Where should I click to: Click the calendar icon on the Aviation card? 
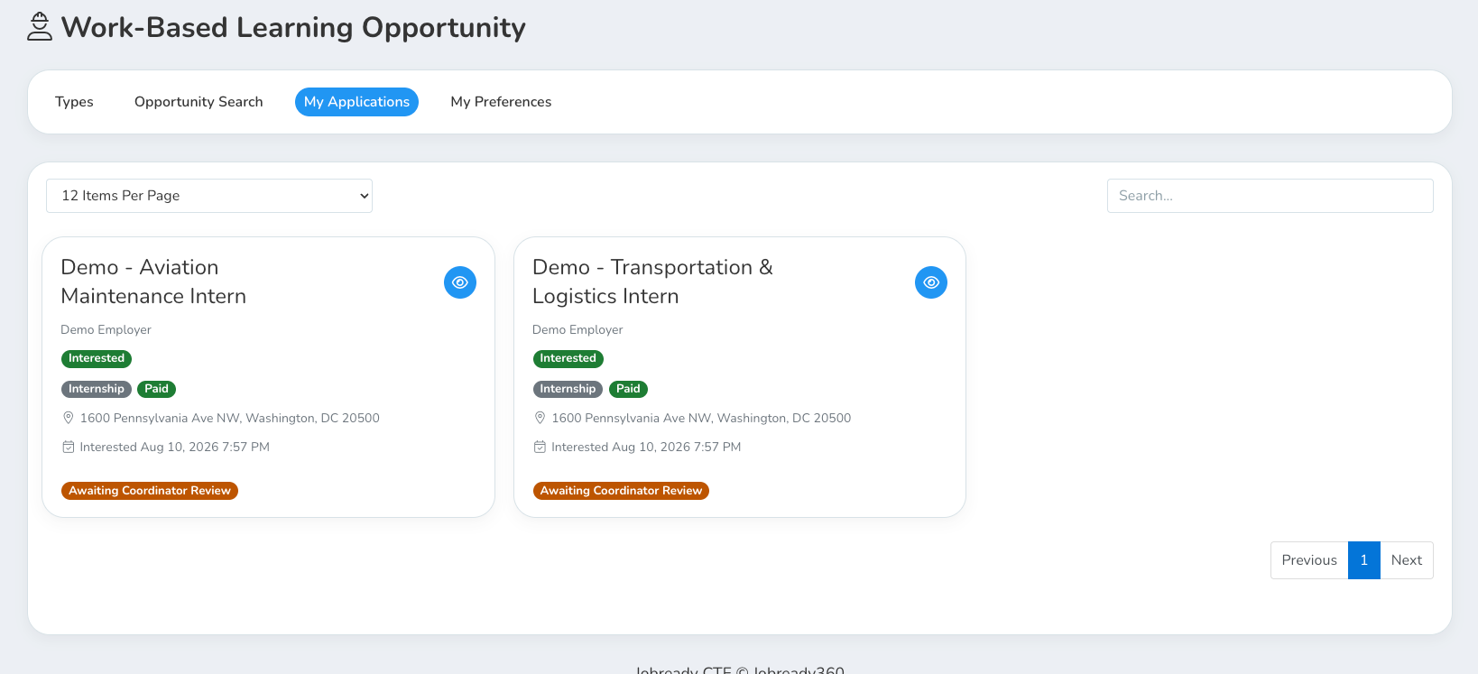point(68,447)
